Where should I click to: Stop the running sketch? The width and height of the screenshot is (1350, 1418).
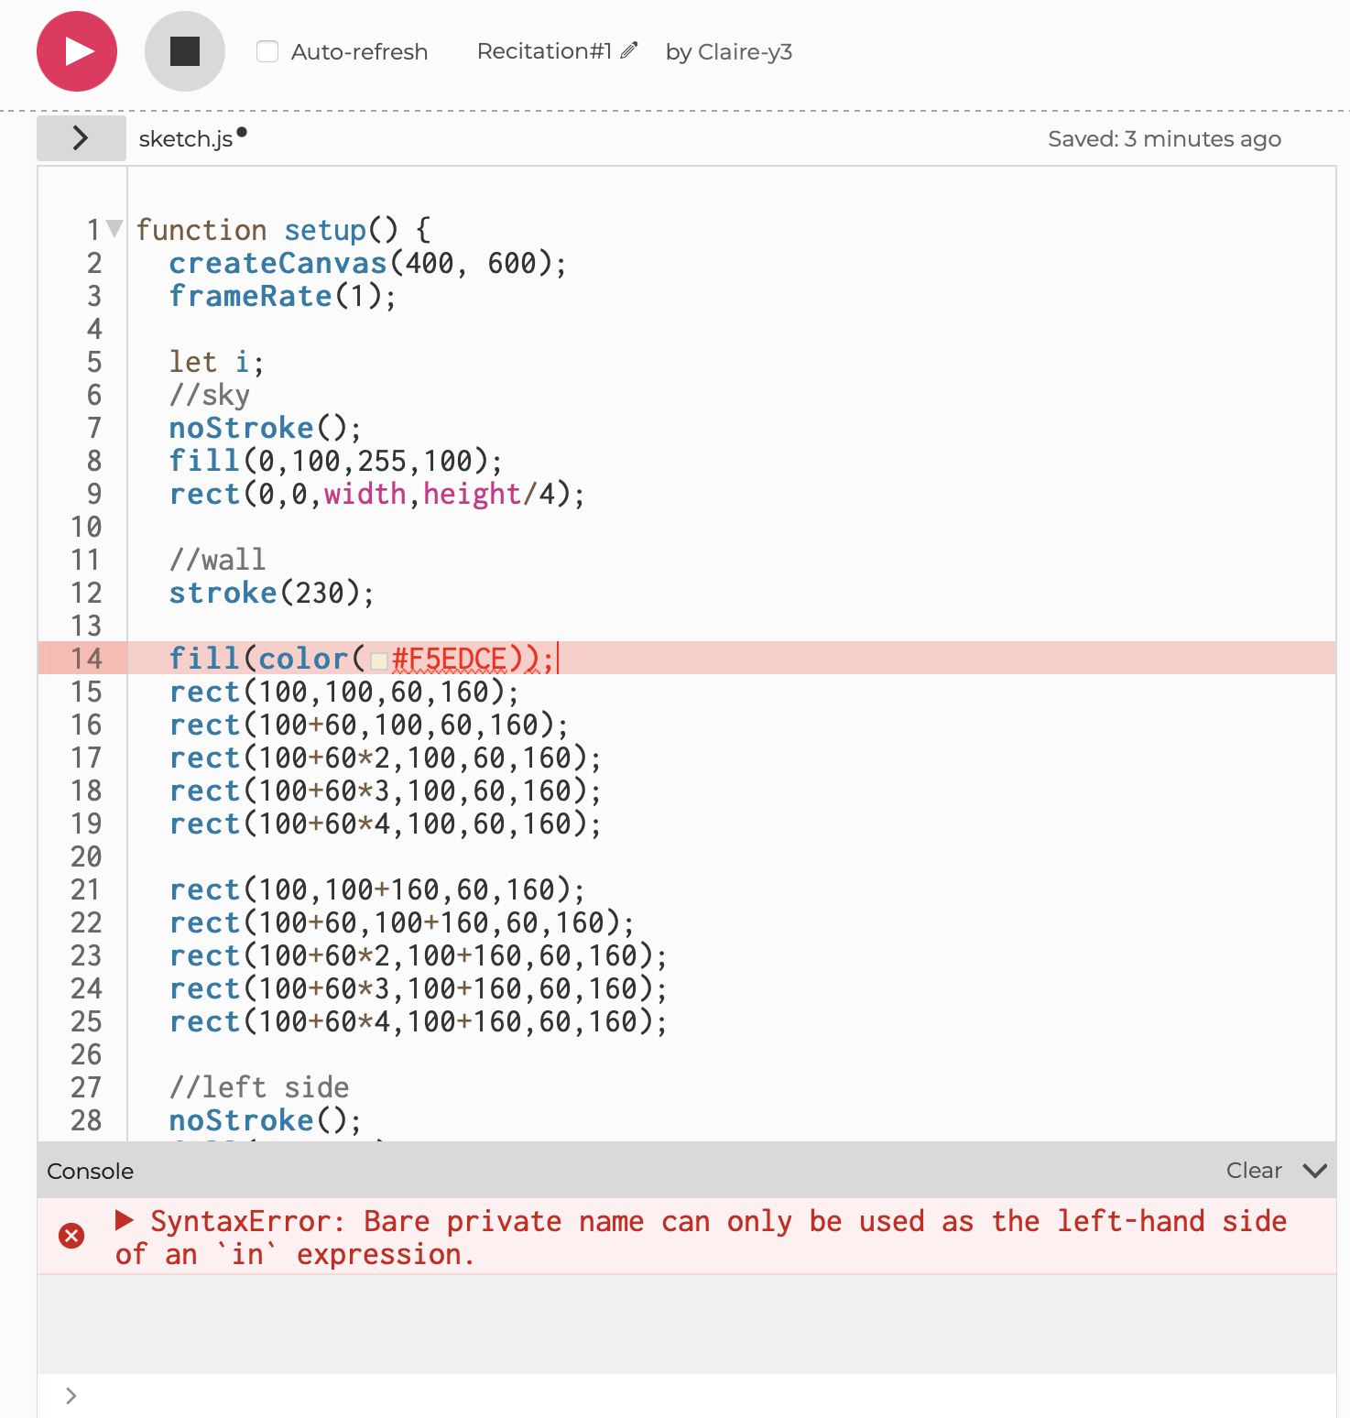pyautogui.click(x=184, y=51)
